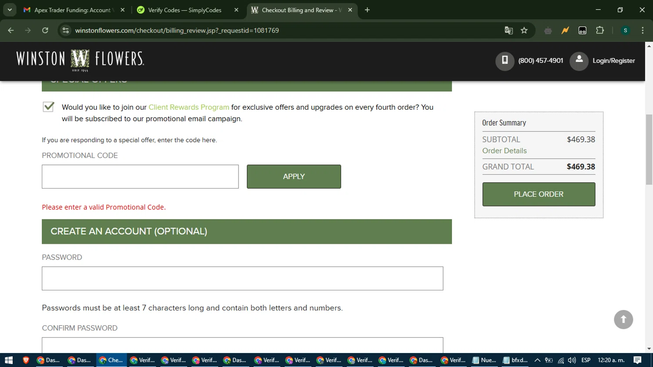
Task: Click the browser forward arrow
Action: [x=28, y=30]
